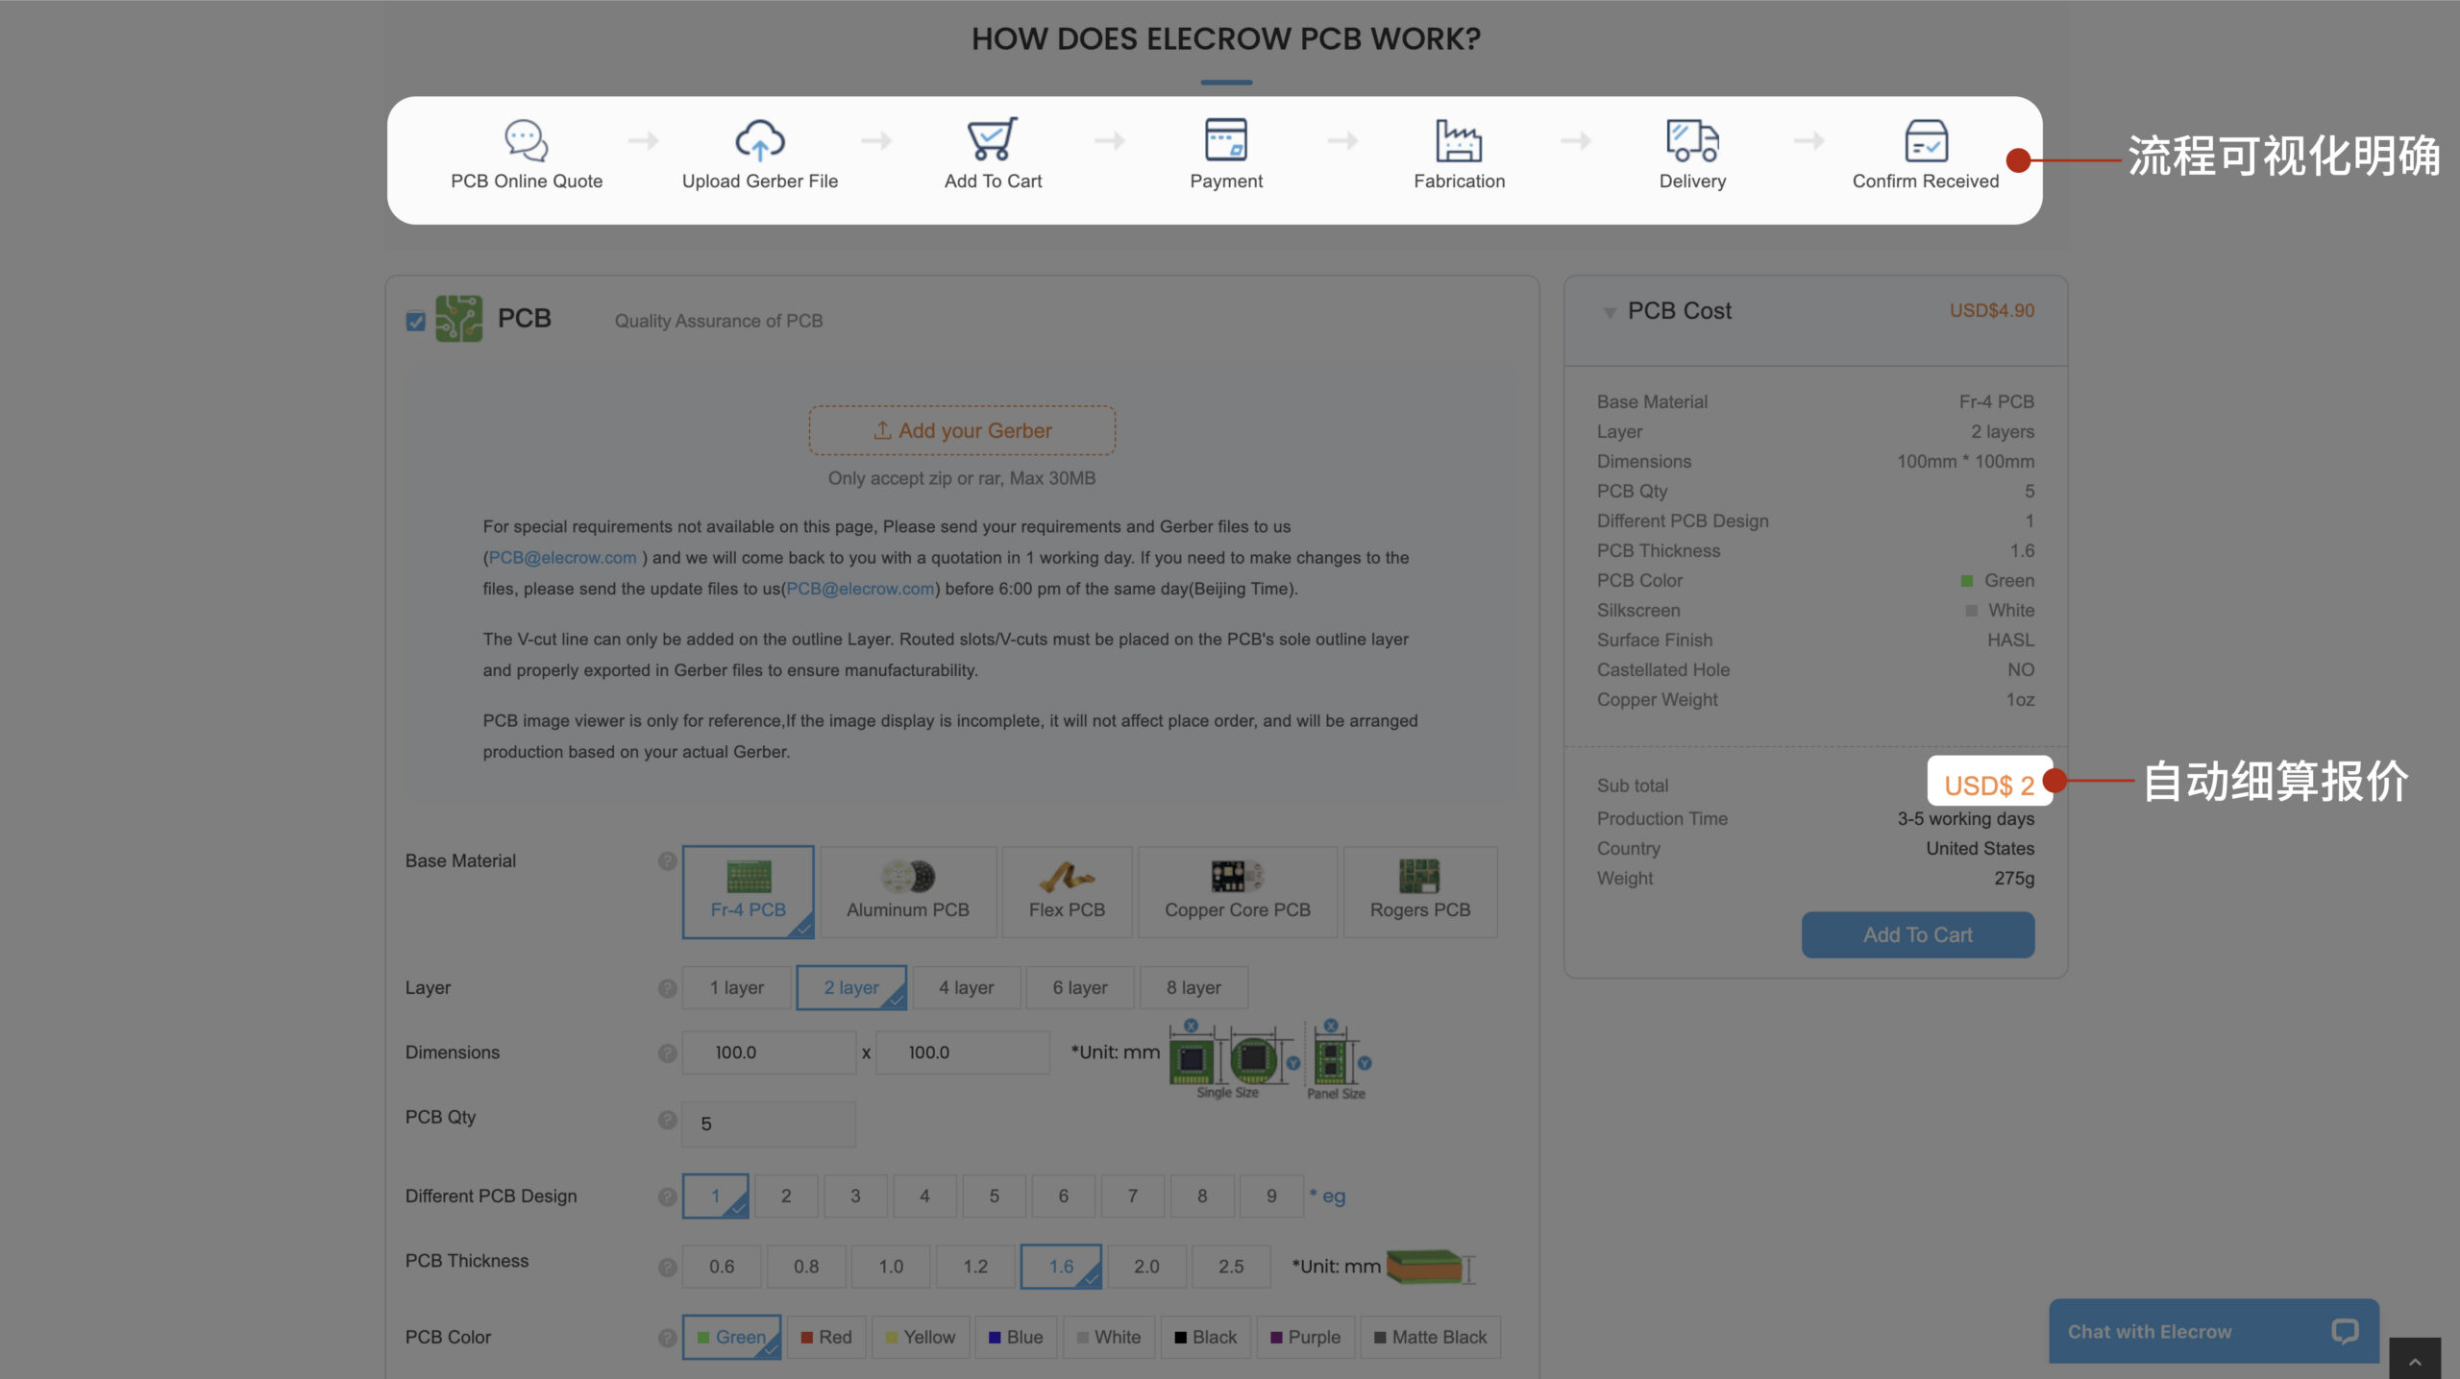Collapse the PCB Cost panel triangle
The width and height of the screenshot is (2460, 1379).
[1610, 312]
